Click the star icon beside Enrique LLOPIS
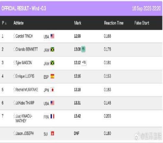The width and height of the screenshot is (163, 143). pyautogui.click(x=14, y=76)
